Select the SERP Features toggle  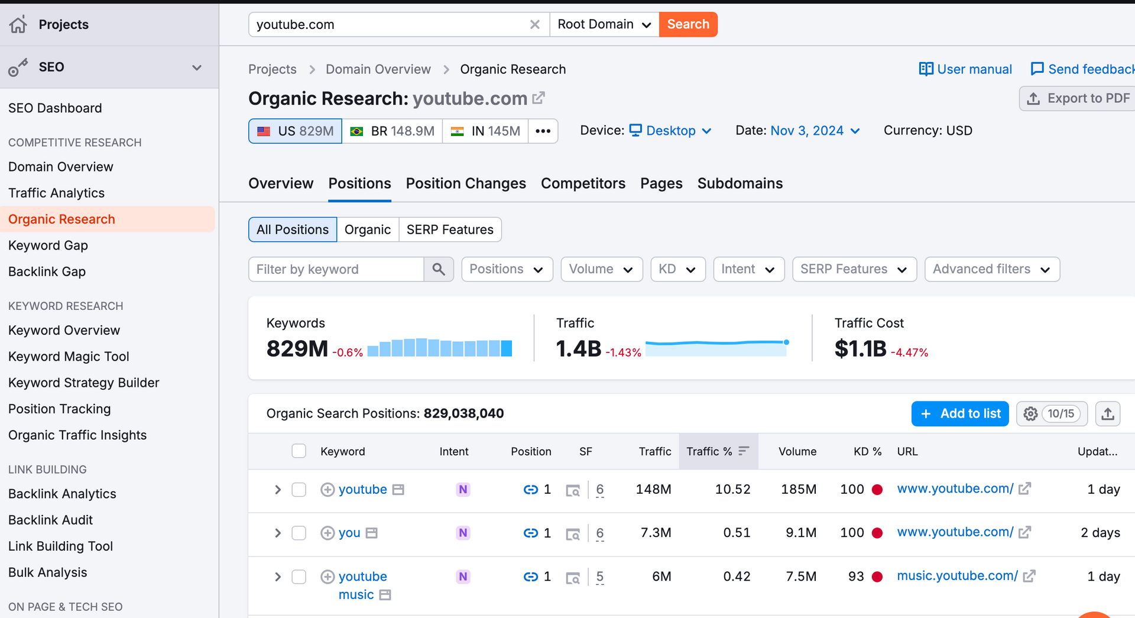[450, 229]
